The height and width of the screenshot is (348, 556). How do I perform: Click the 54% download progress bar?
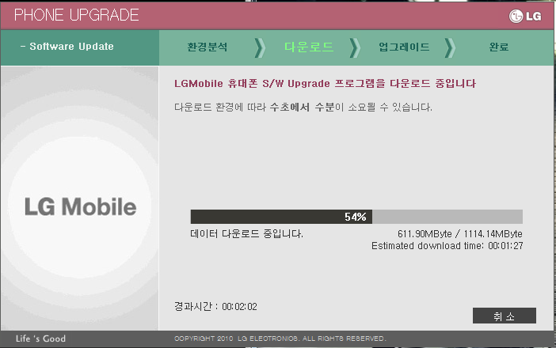point(356,217)
